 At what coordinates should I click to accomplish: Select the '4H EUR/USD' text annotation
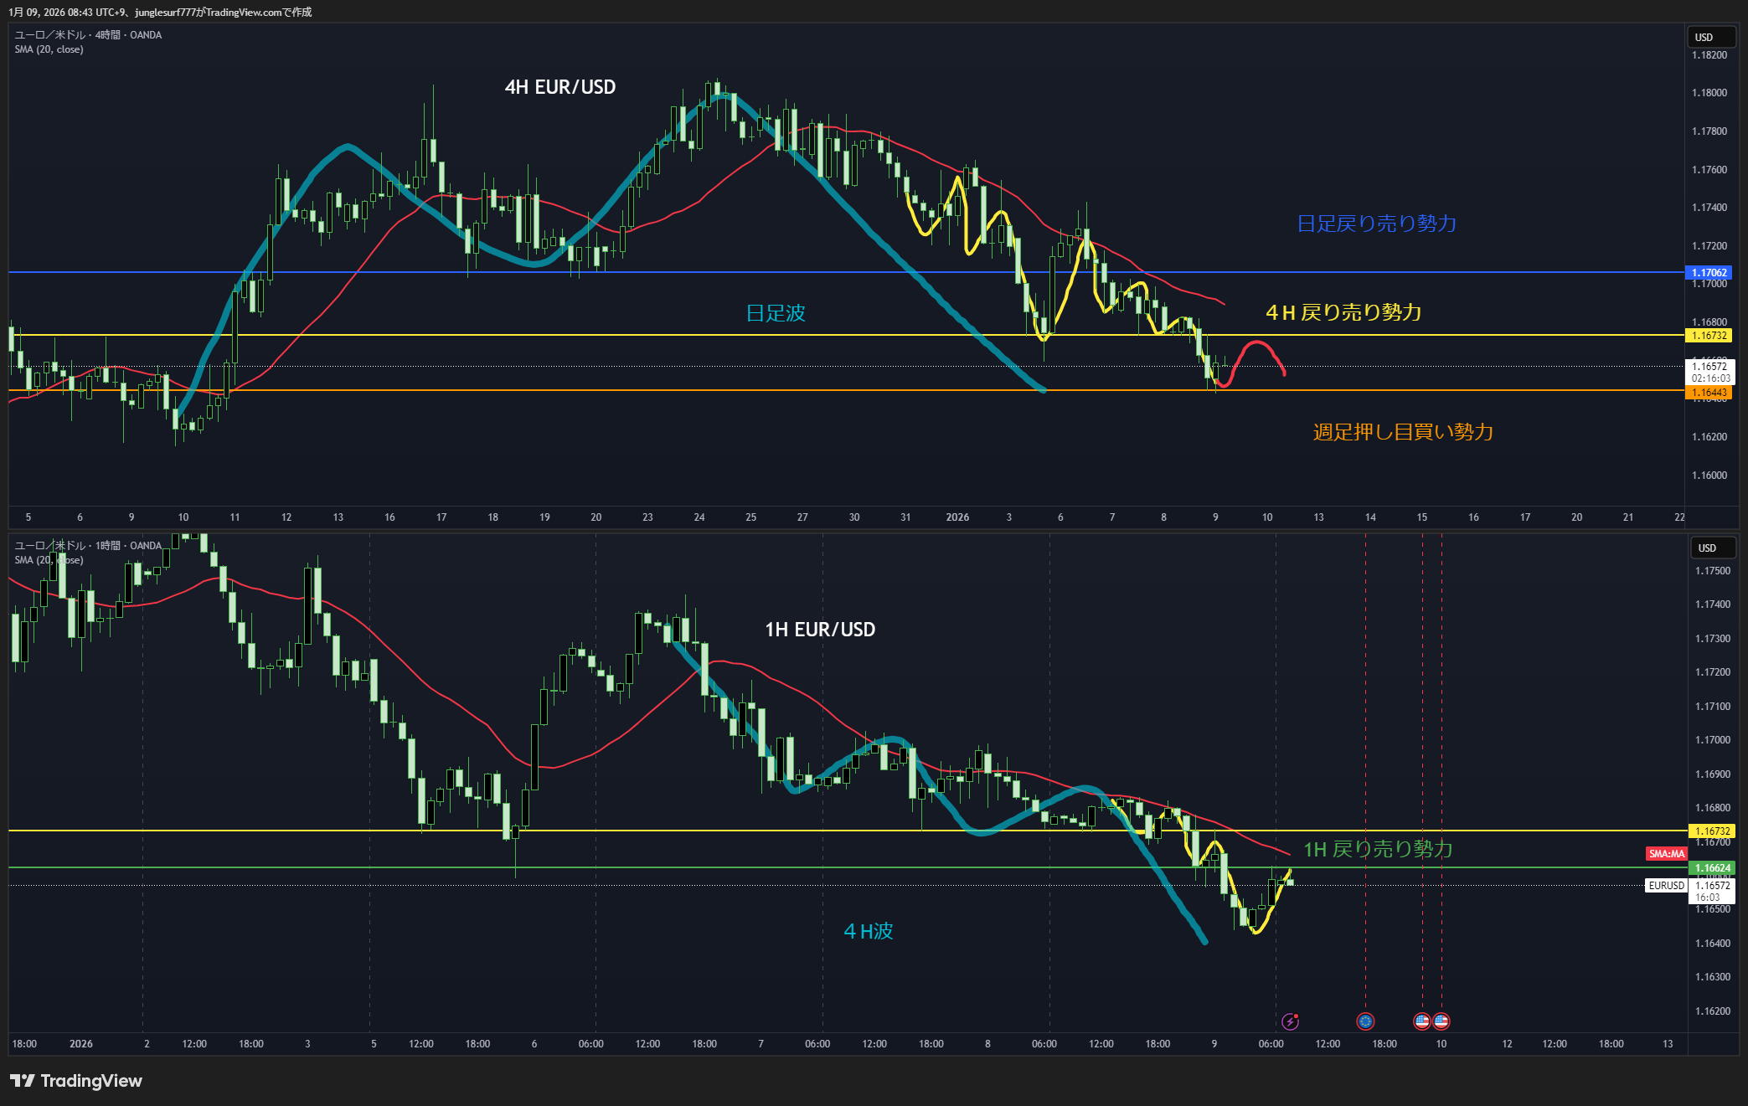[559, 87]
